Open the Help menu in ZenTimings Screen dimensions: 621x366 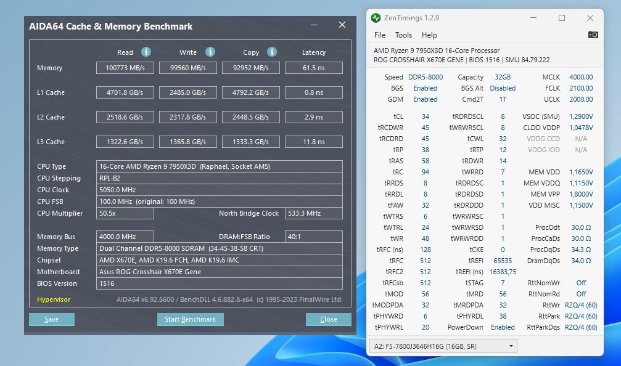point(429,35)
